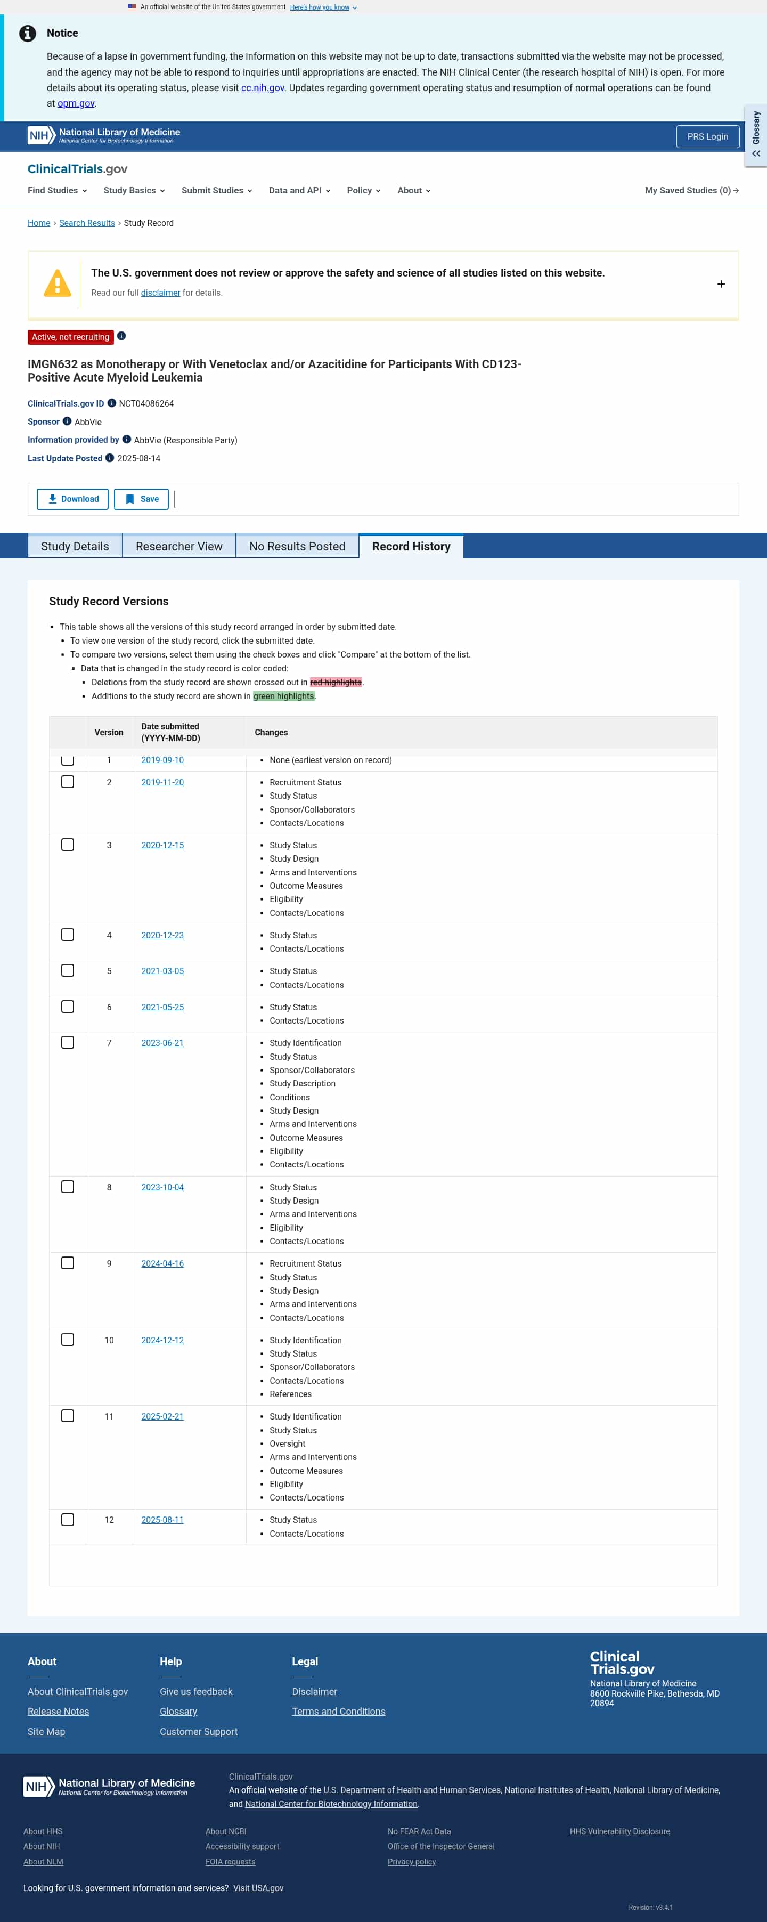Screen dimensions: 767x1922
Task: Open the 2023-06-21 version record
Action: pos(162,1042)
